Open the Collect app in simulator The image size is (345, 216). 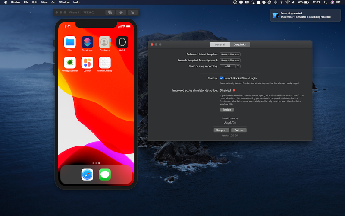pos(87,63)
